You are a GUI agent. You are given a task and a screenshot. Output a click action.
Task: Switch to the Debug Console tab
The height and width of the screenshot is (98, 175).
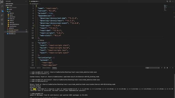coord(46,68)
